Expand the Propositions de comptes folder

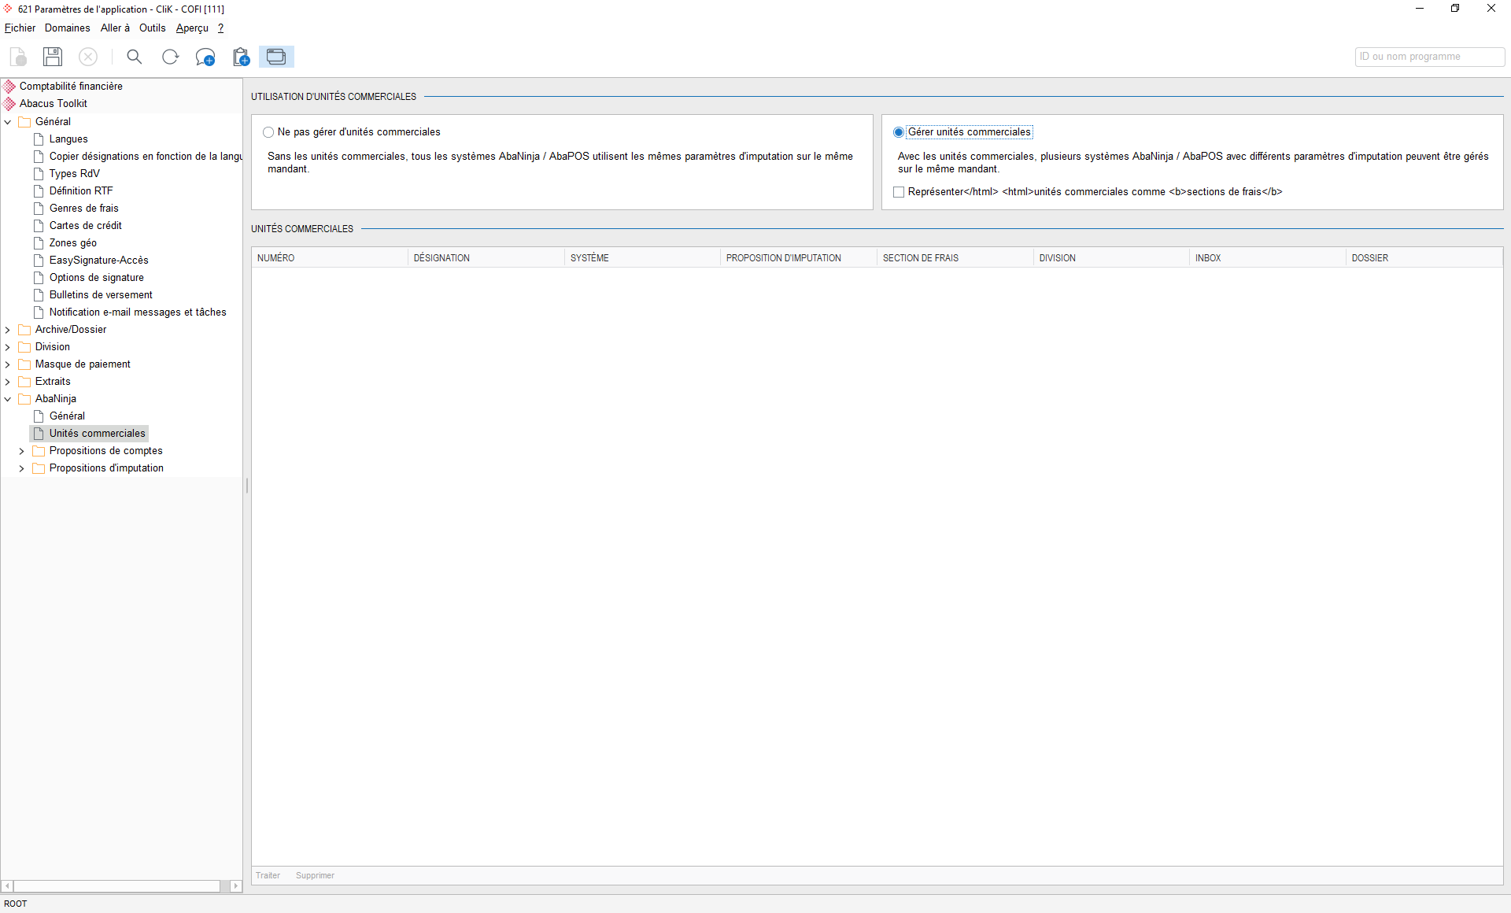coord(22,451)
